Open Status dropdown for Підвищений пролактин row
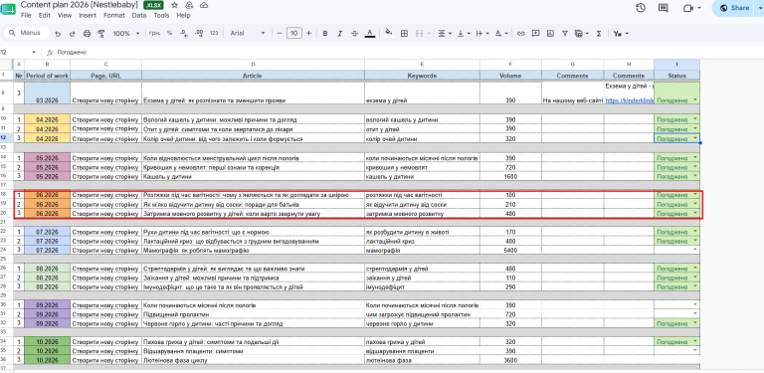 695,314
